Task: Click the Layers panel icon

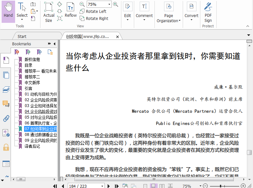Action: [x=6, y=90]
